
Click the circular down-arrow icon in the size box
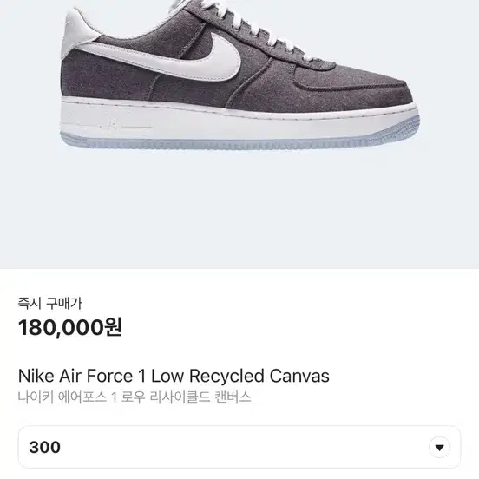[439, 448]
